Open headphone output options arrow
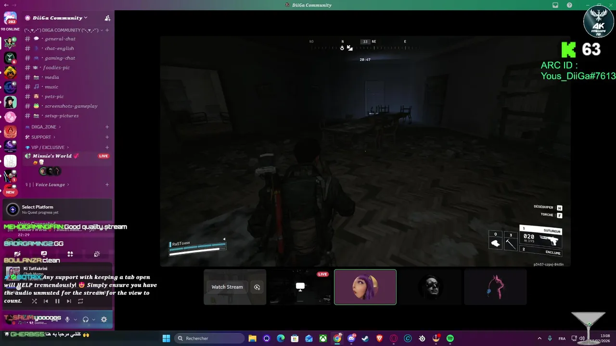This screenshot has width=616, height=346. pos(93,319)
